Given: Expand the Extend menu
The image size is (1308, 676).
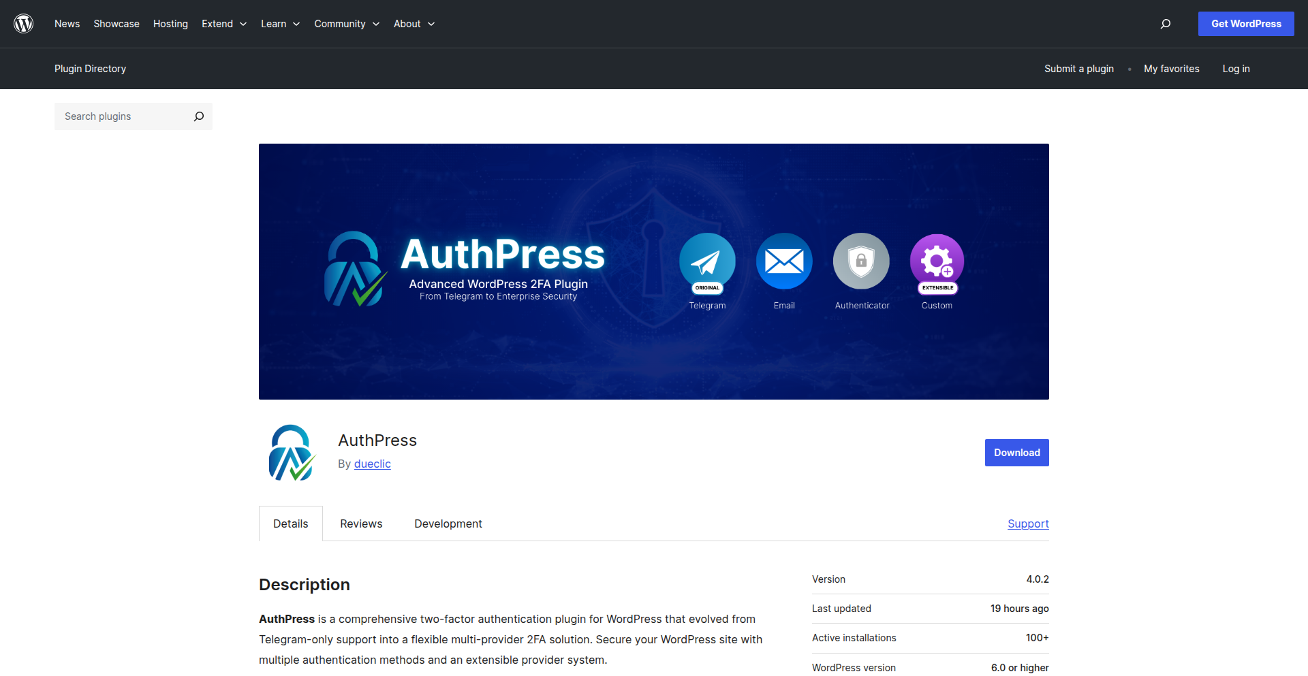Looking at the screenshot, I should 224,24.
